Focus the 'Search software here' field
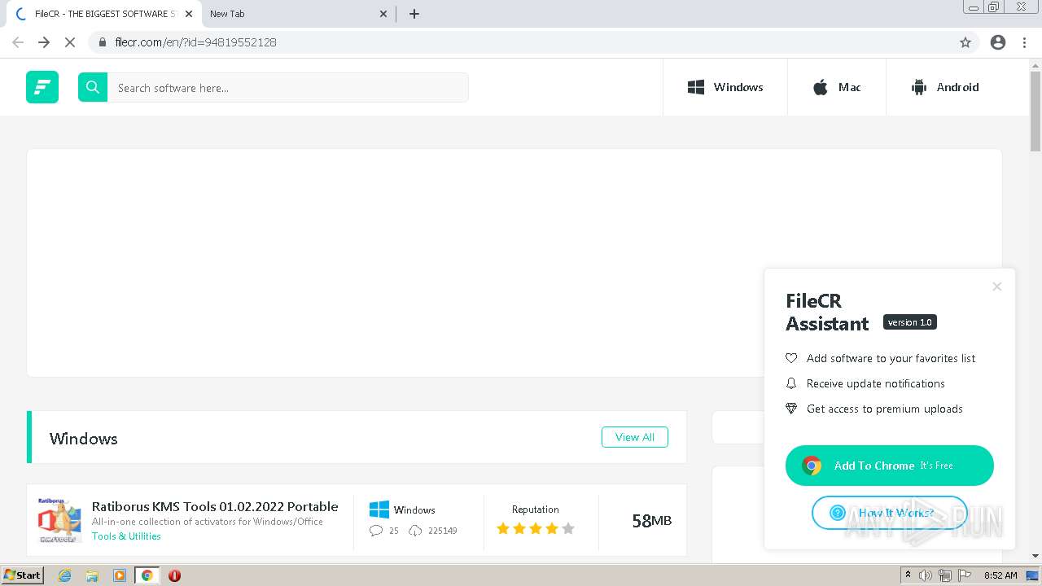The image size is (1042, 586). (288, 87)
